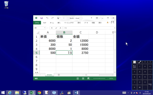This screenshot has width=153, height=95.
Task: Select cell containing 3750
Action: [x=81, y=53]
